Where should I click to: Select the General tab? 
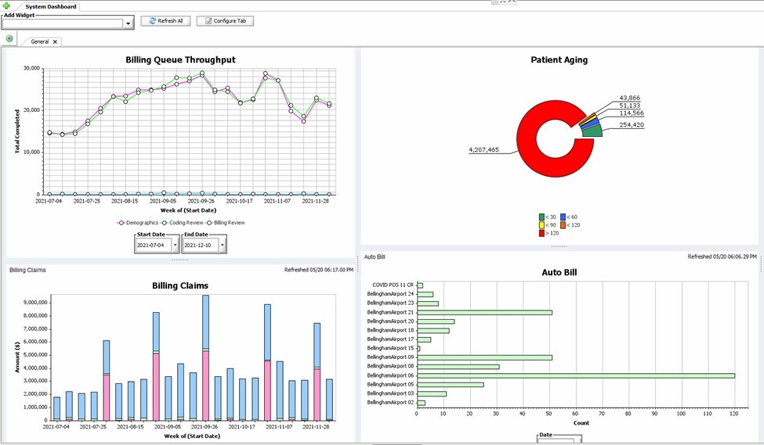click(x=39, y=41)
